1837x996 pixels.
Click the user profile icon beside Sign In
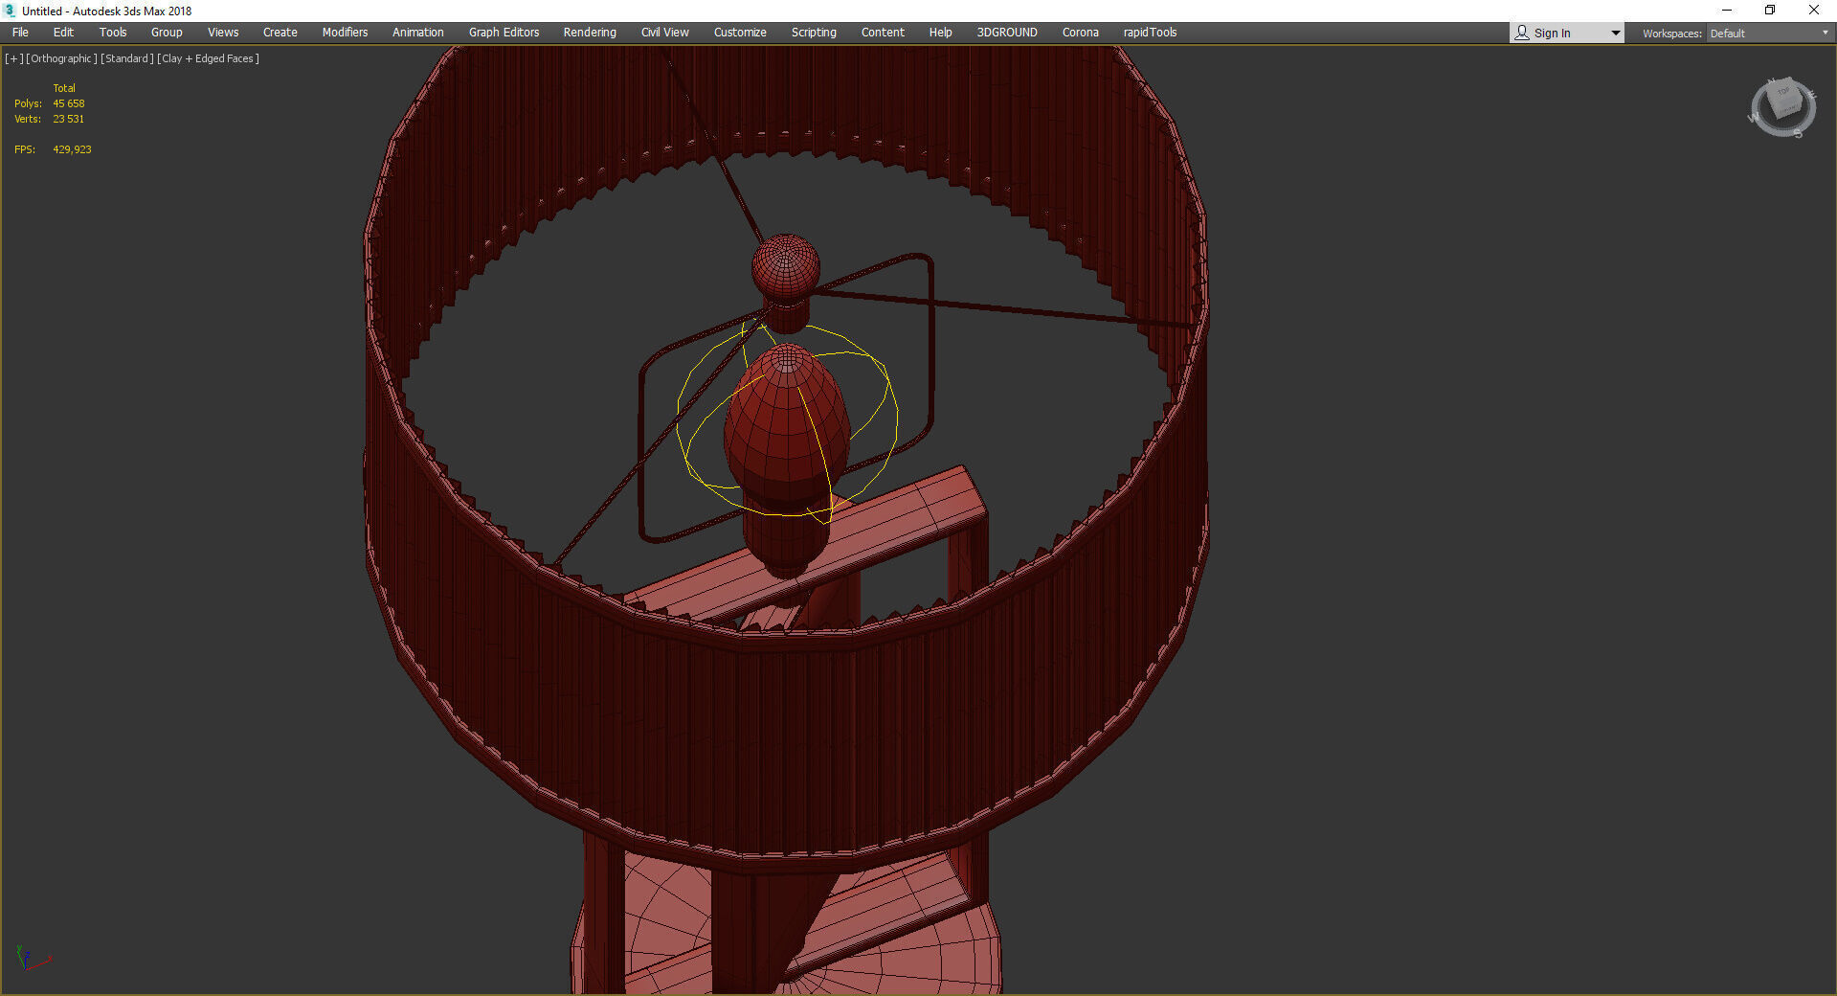coord(1522,33)
